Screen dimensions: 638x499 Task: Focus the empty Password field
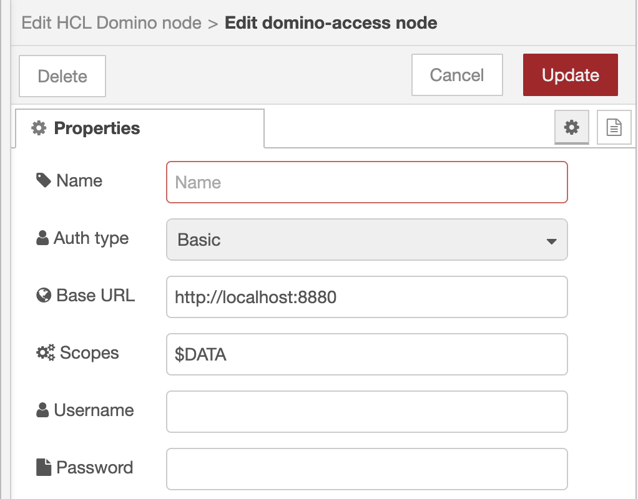[x=366, y=469]
